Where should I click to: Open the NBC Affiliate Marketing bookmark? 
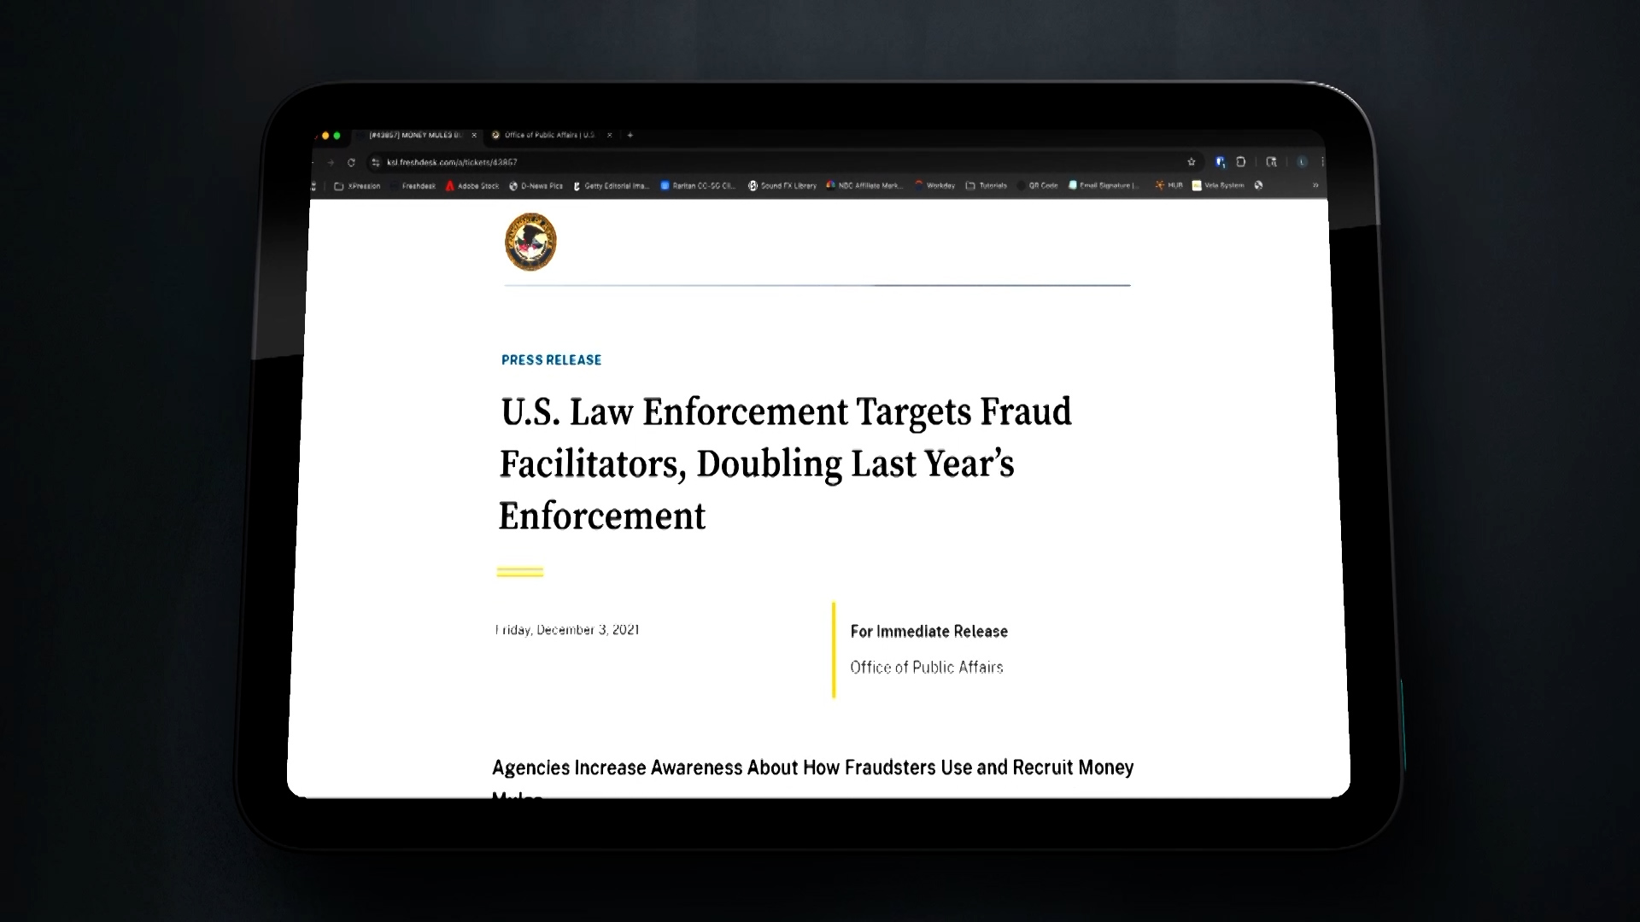point(864,185)
